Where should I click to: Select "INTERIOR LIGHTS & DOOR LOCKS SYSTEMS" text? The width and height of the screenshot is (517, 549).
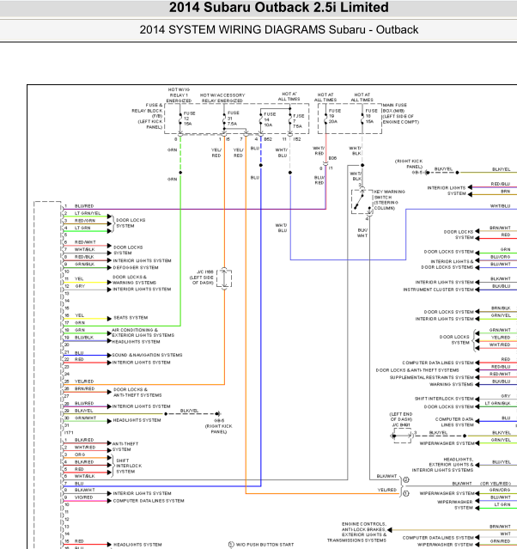tap(447, 264)
